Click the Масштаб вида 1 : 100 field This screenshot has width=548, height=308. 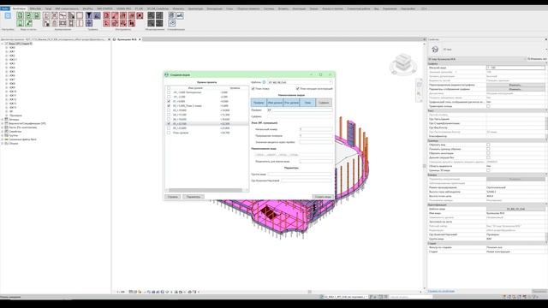pyautogui.click(x=515, y=68)
